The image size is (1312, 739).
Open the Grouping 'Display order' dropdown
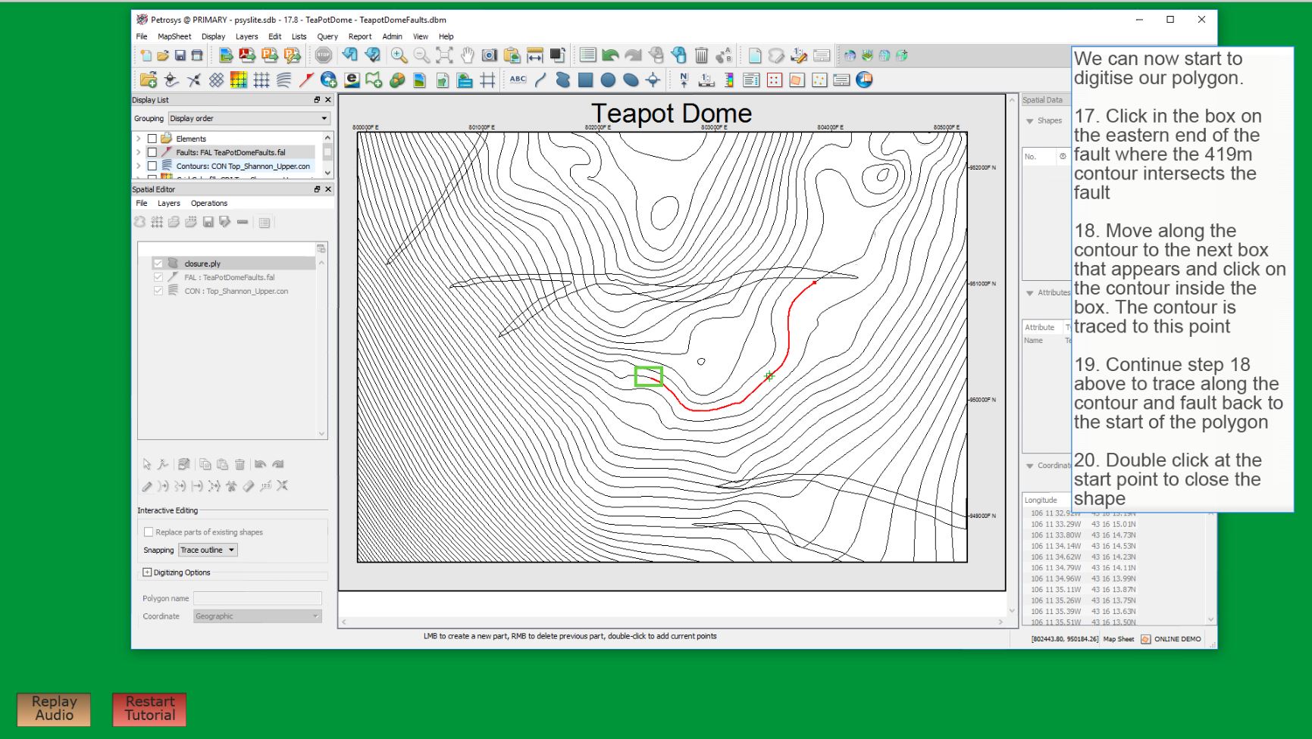pos(249,118)
